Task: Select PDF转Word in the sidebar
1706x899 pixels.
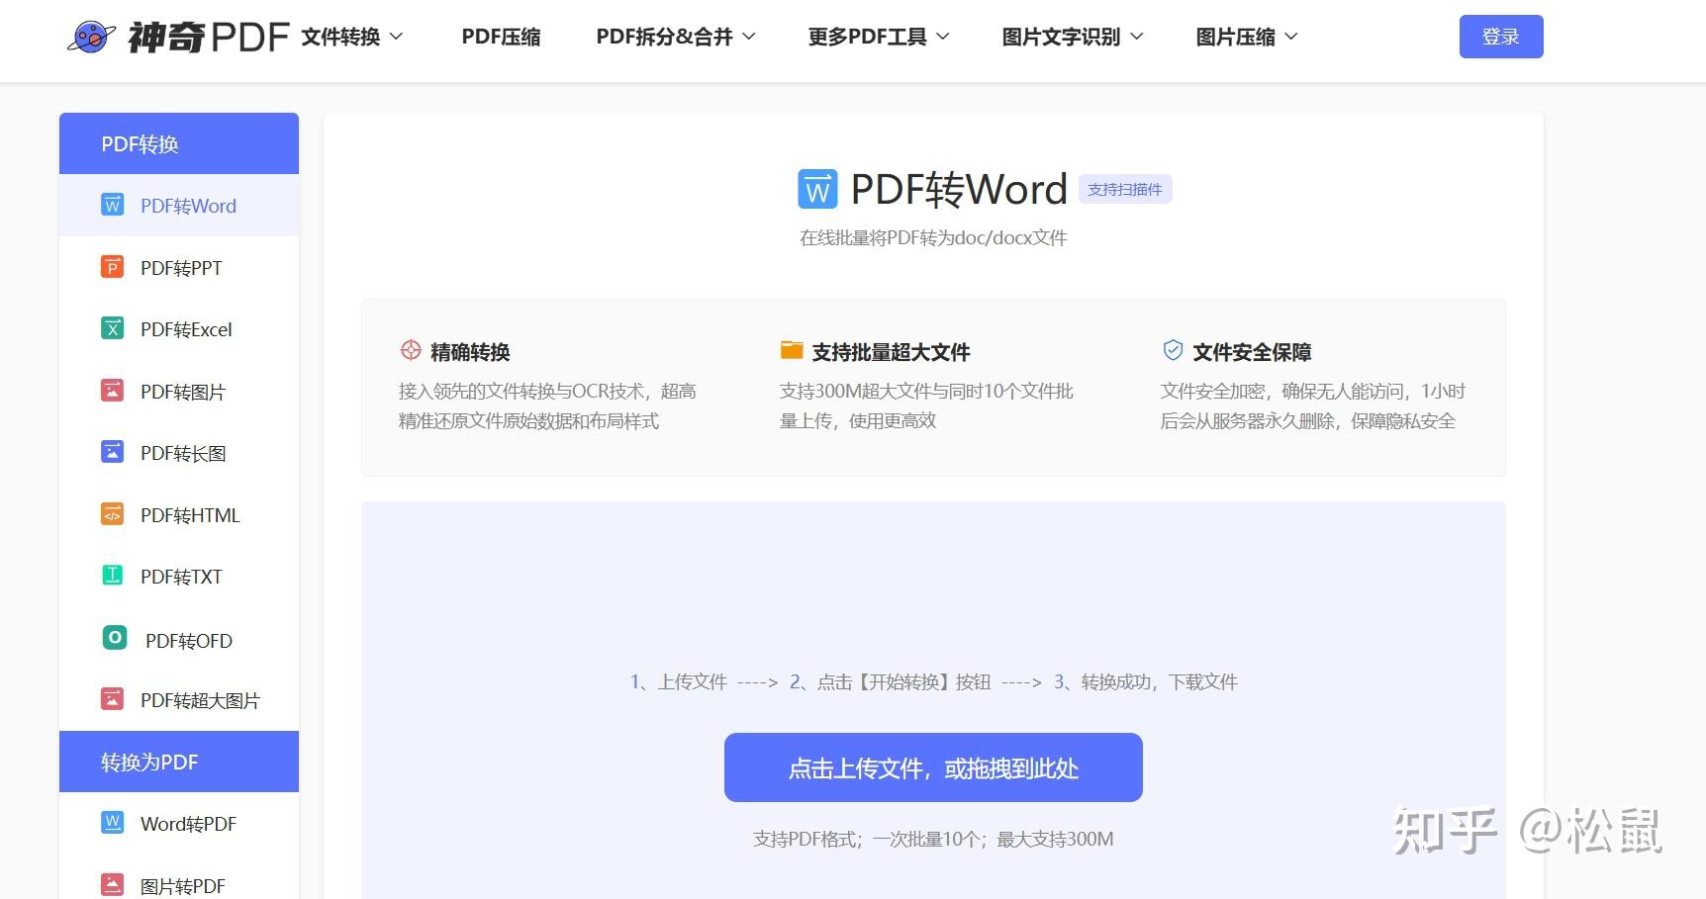Action: [179, 206]
